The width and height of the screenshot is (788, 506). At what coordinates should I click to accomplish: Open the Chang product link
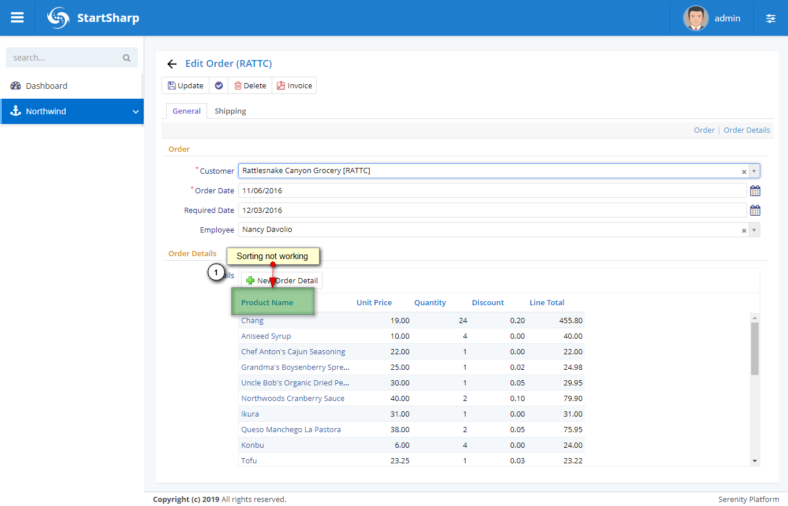[x=252, y=320]
